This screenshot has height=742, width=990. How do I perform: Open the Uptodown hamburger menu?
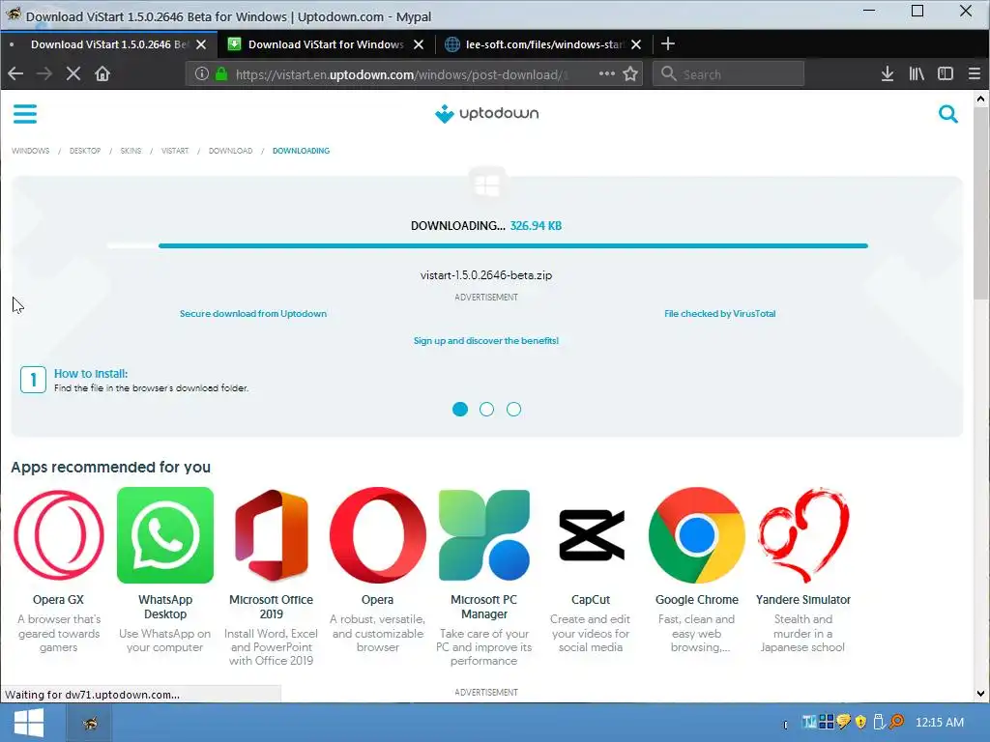click(x=24, y=114)
